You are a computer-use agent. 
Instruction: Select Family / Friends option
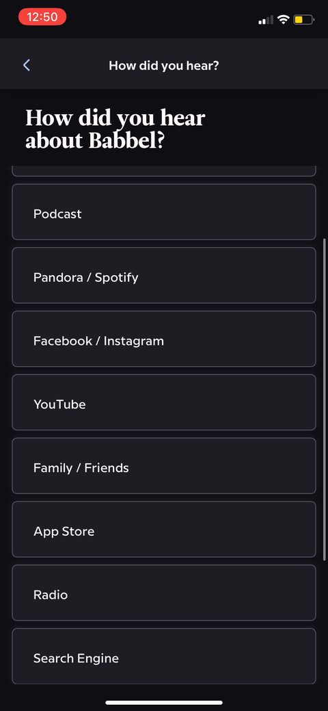(x=163, y=466)
